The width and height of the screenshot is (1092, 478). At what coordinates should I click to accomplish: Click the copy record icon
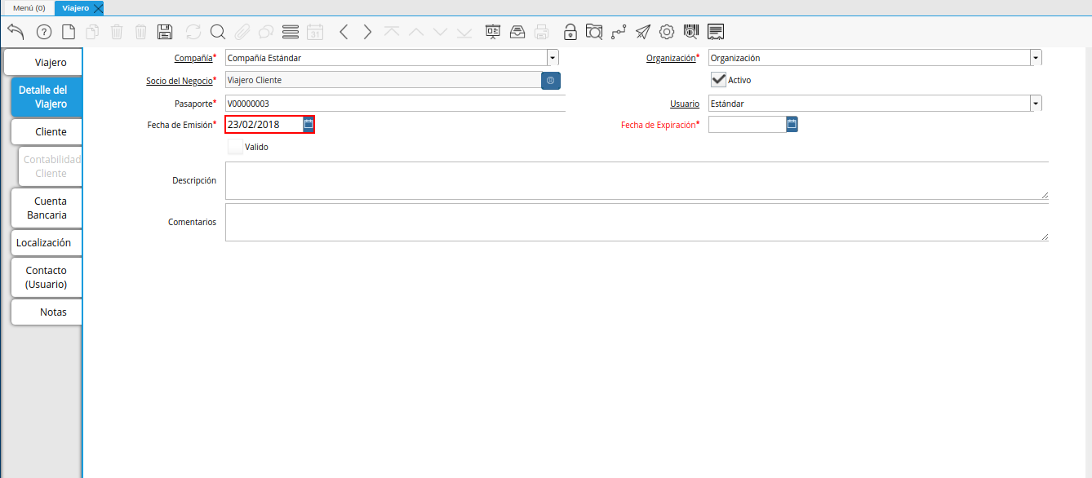tap(92, 32)
